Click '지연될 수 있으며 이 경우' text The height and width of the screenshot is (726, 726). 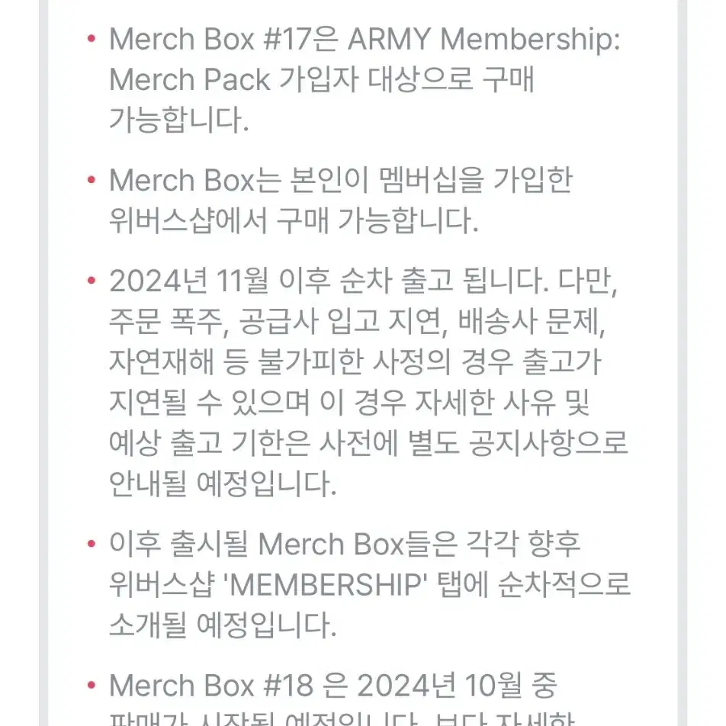258,402
